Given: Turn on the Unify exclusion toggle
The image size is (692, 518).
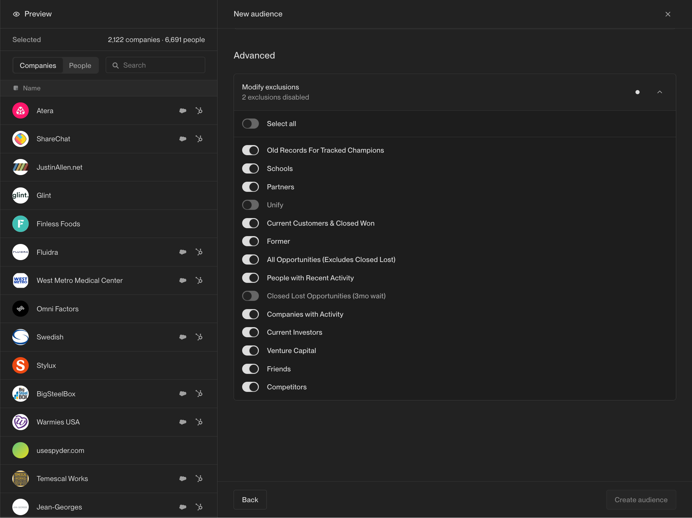Looking at the screenshot, I should [x=250, y=205].
